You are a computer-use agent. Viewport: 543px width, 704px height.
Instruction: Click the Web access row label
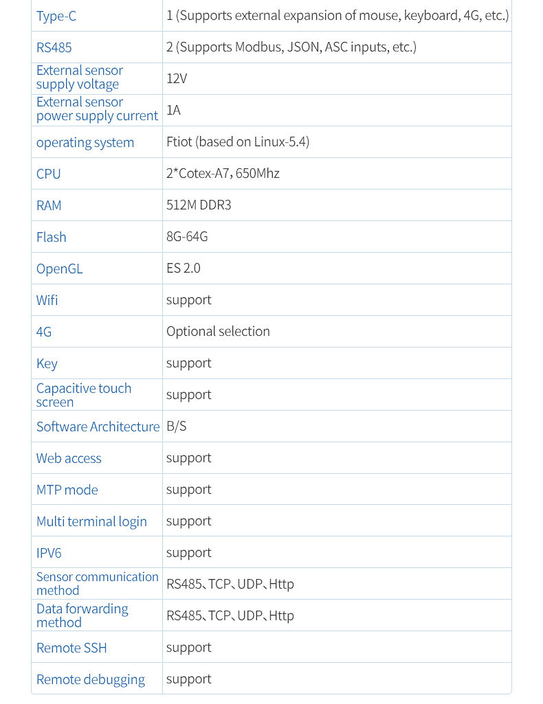point(69,458)
